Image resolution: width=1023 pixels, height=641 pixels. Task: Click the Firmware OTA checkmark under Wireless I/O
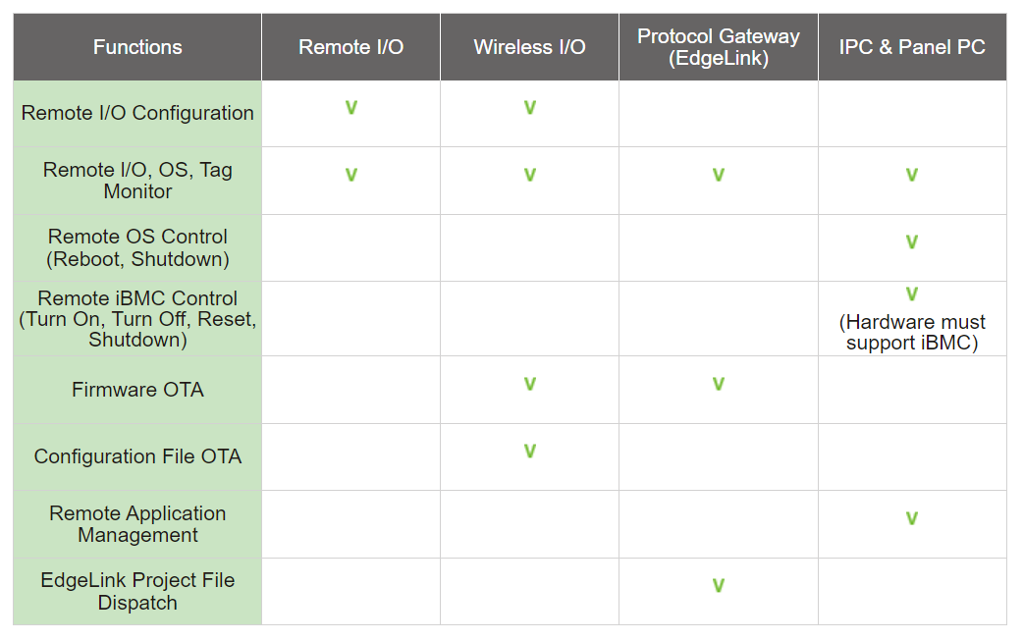pyautogui.click(x=529, y=384)
